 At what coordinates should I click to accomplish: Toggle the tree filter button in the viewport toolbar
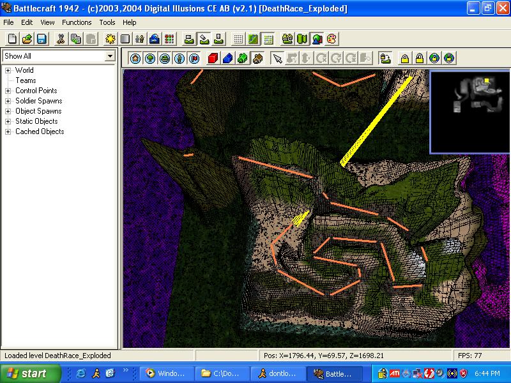point(150,59)
